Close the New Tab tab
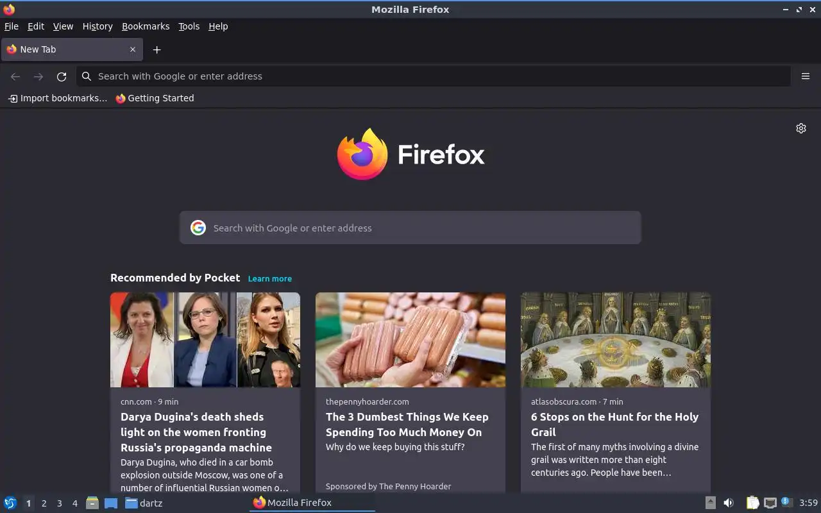 click(133, 49)
